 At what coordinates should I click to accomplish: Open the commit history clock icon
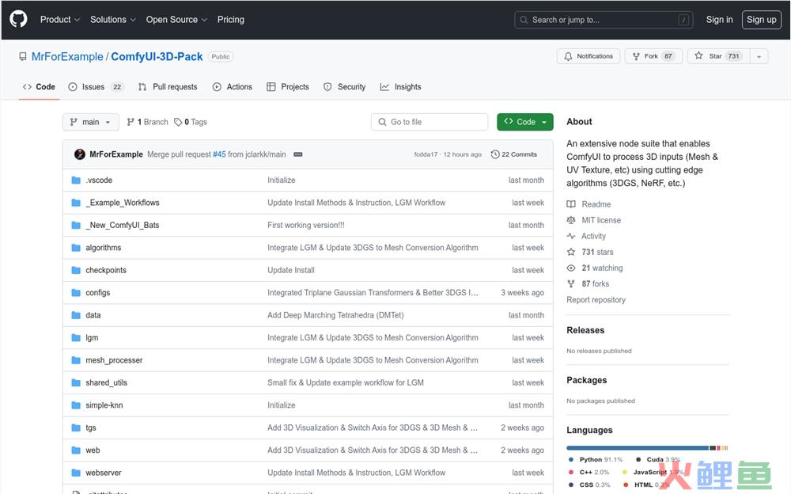pos(495,154)
